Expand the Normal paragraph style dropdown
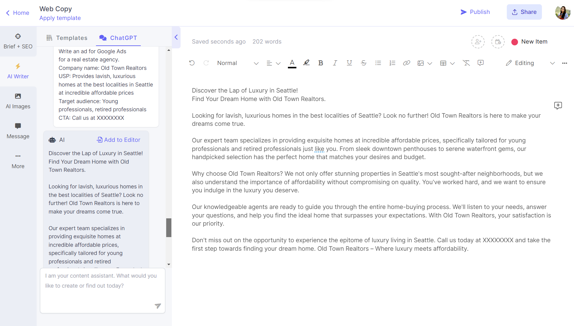Image resolution: width=574 pixels, height=326 pixels. click(238, 63)
